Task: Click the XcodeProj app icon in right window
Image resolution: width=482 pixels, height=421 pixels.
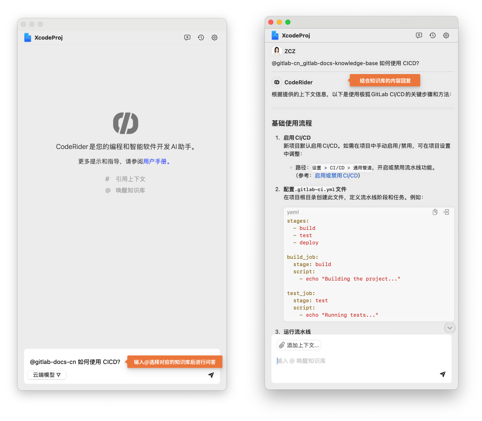Action: click(x=275, y=35)
